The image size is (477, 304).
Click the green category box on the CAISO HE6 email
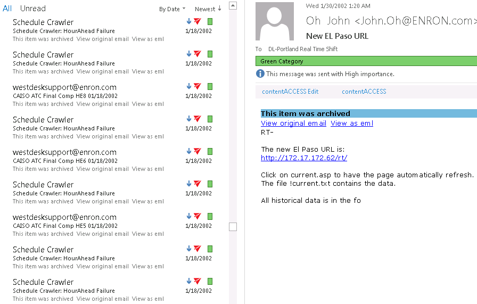210,152
